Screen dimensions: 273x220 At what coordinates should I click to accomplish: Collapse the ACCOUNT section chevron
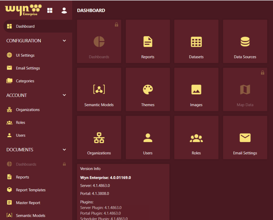pos(64,95)
